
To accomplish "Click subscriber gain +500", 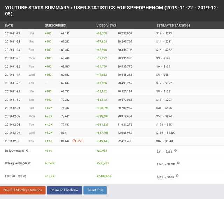I will pyautogui.click(x=48, y=100).
